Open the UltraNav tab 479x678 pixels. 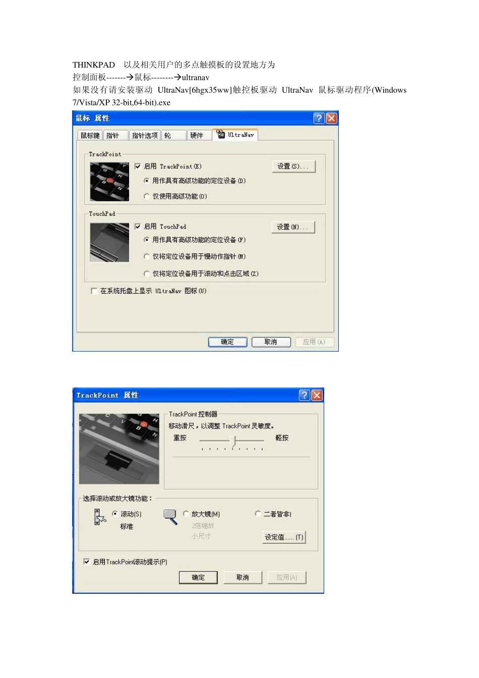(235, 135)
